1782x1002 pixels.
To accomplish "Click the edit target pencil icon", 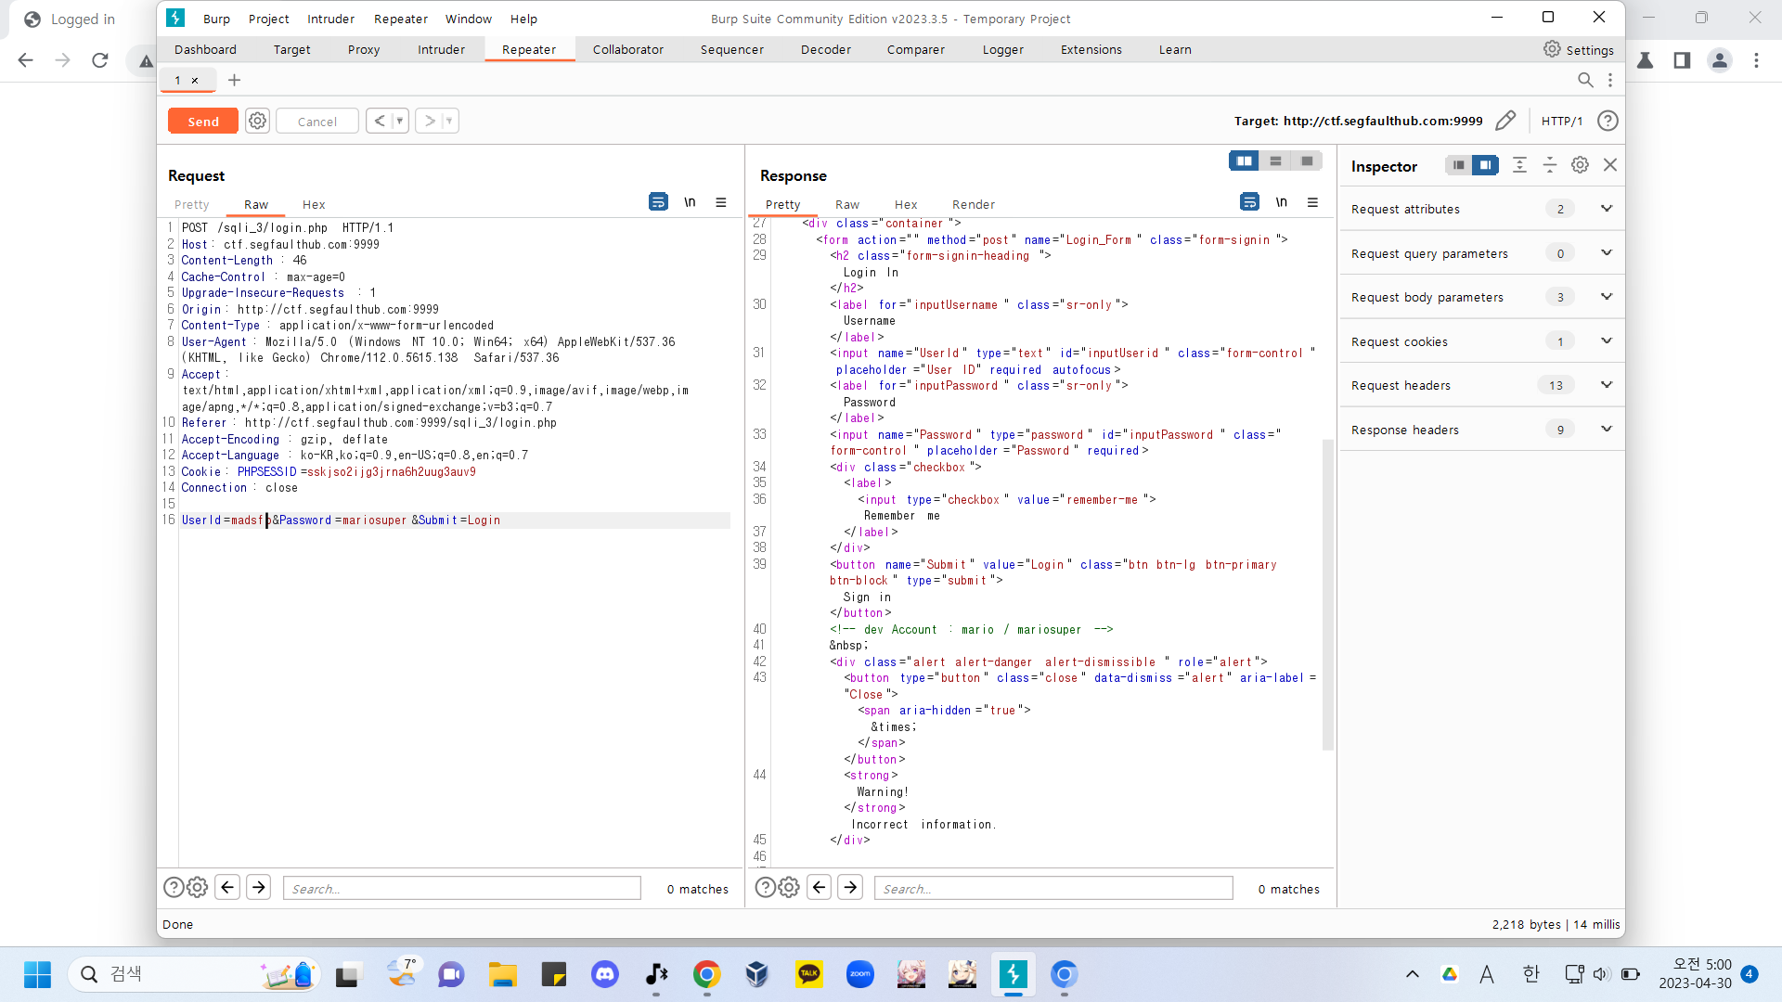I will [1505, 121].
